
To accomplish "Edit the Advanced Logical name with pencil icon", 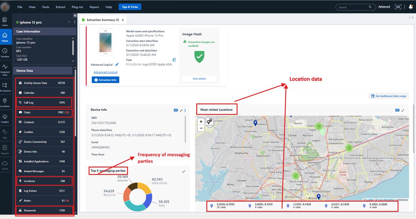I will pos(117,64).
